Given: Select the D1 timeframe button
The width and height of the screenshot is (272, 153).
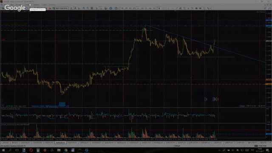Looking at the screenshot, I should pyautogui.click(x=146, y=8).
